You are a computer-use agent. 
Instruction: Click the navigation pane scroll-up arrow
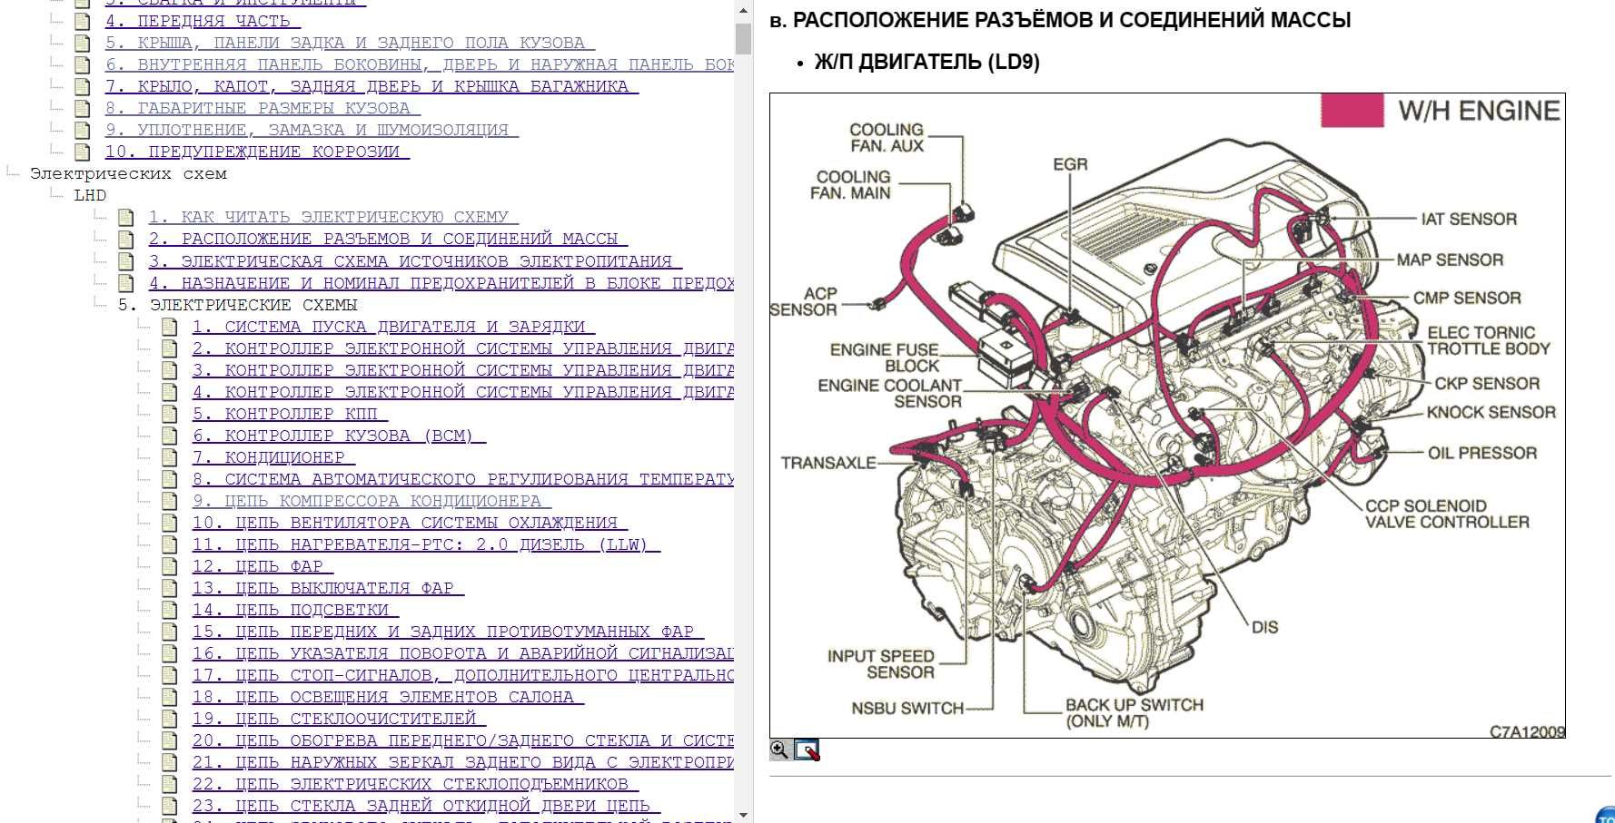[x=743, y=11]
